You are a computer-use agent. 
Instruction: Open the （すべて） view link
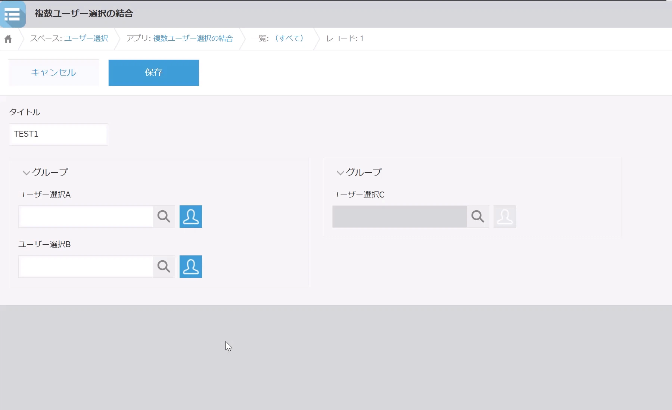[x=289, y=38]
